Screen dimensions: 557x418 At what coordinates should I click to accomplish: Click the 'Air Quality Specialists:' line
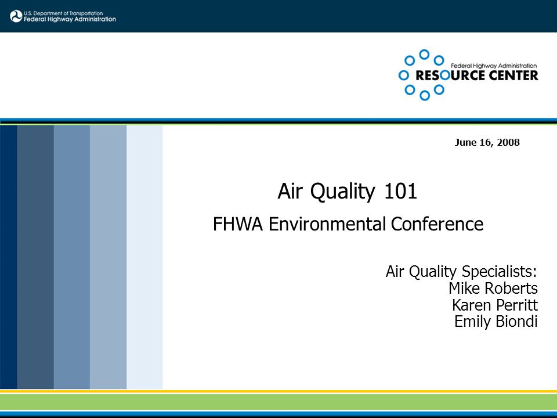click(461, 272)
